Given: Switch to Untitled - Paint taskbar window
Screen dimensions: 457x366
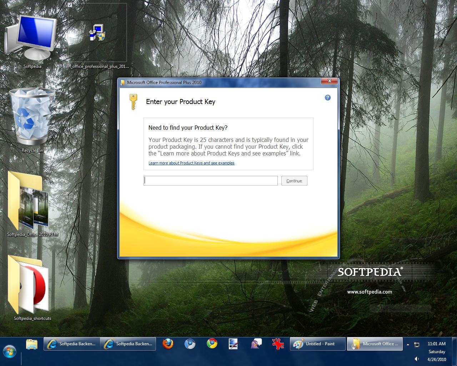Looking at the screenshot, I should pos(317,344).
